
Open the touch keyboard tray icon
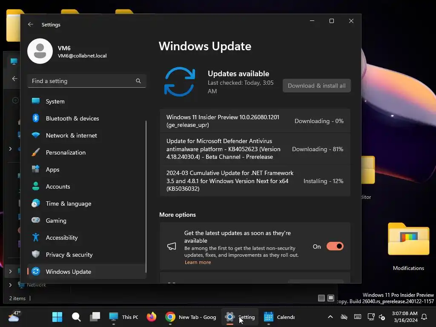click(x=358, y=317)
